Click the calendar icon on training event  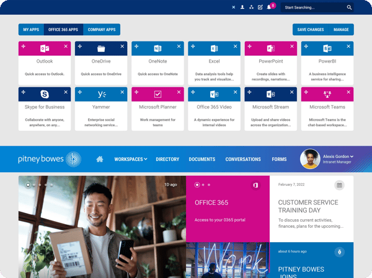(x=339, y=185)
